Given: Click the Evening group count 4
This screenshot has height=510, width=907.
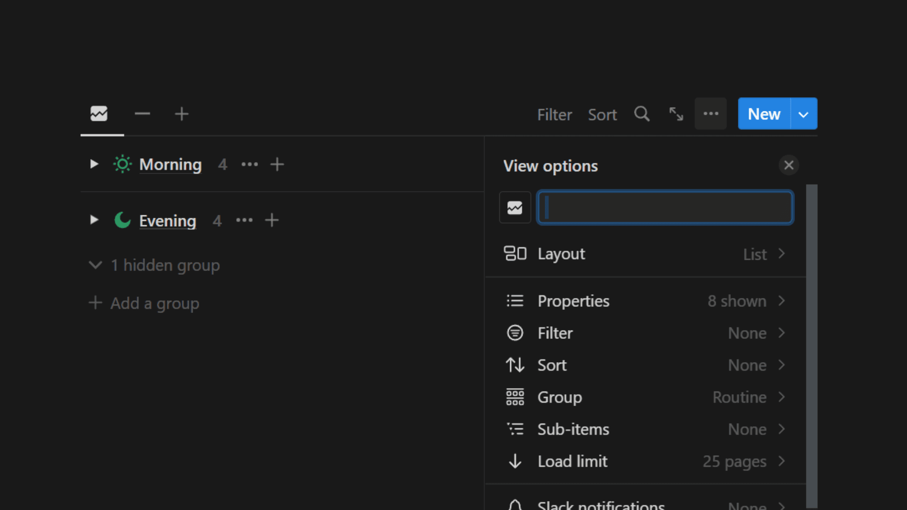Looking at the screenshot, I should 217,221.
